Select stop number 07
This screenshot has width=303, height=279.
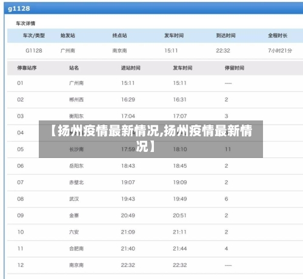click(21, 182)
